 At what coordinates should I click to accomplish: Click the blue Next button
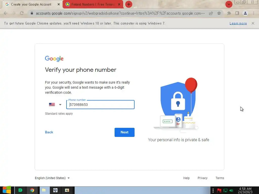tap(124, 132)
